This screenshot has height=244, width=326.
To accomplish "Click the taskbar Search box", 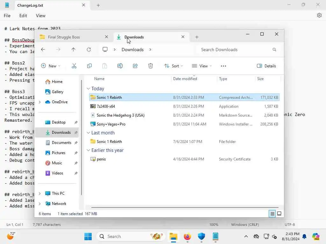I will pos(131,236).
